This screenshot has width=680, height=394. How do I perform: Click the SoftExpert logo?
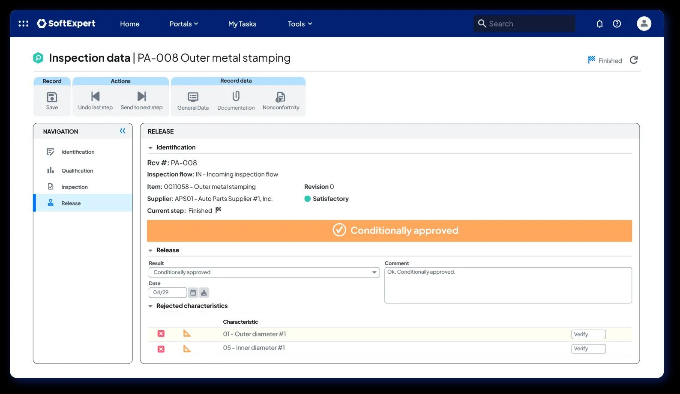(x=66, y=24)
